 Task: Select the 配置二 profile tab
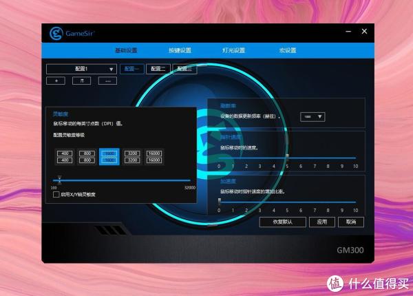click(158, 69)
